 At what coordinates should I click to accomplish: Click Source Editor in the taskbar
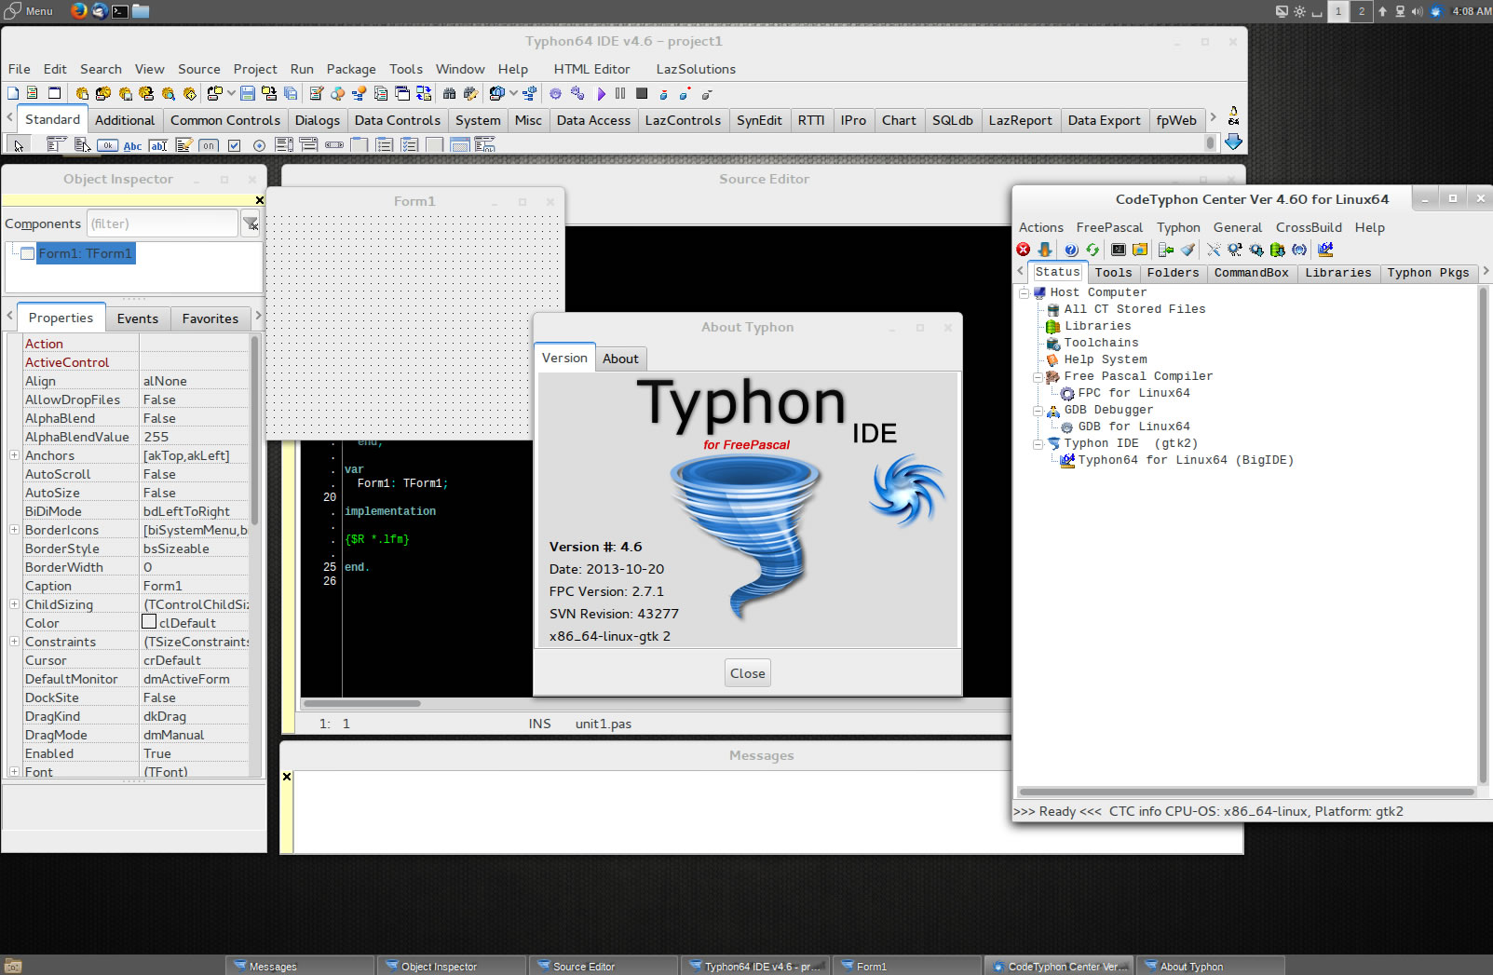pyautogui.click(x=605, y=966)
